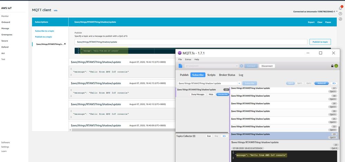Click the Unsubscribe button
The image size is (345, 162).
coord(222,94)
